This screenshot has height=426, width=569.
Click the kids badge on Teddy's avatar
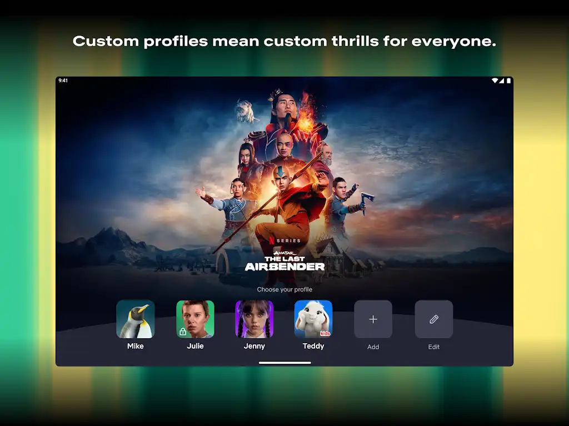(325, 333)
